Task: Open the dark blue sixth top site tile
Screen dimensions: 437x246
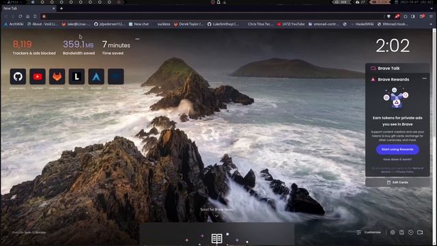Action: [115, 77]
